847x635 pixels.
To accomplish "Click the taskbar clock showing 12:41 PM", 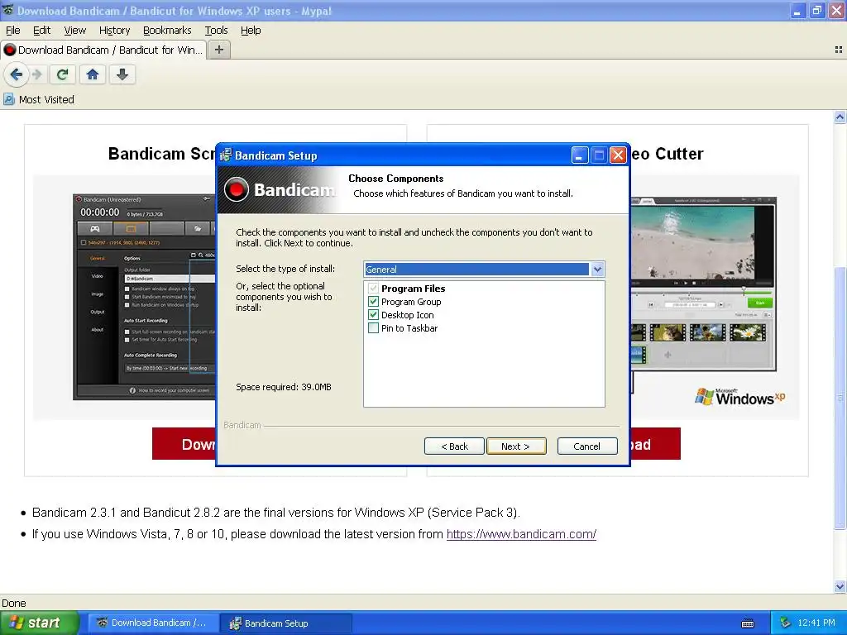I will point(816,623).
